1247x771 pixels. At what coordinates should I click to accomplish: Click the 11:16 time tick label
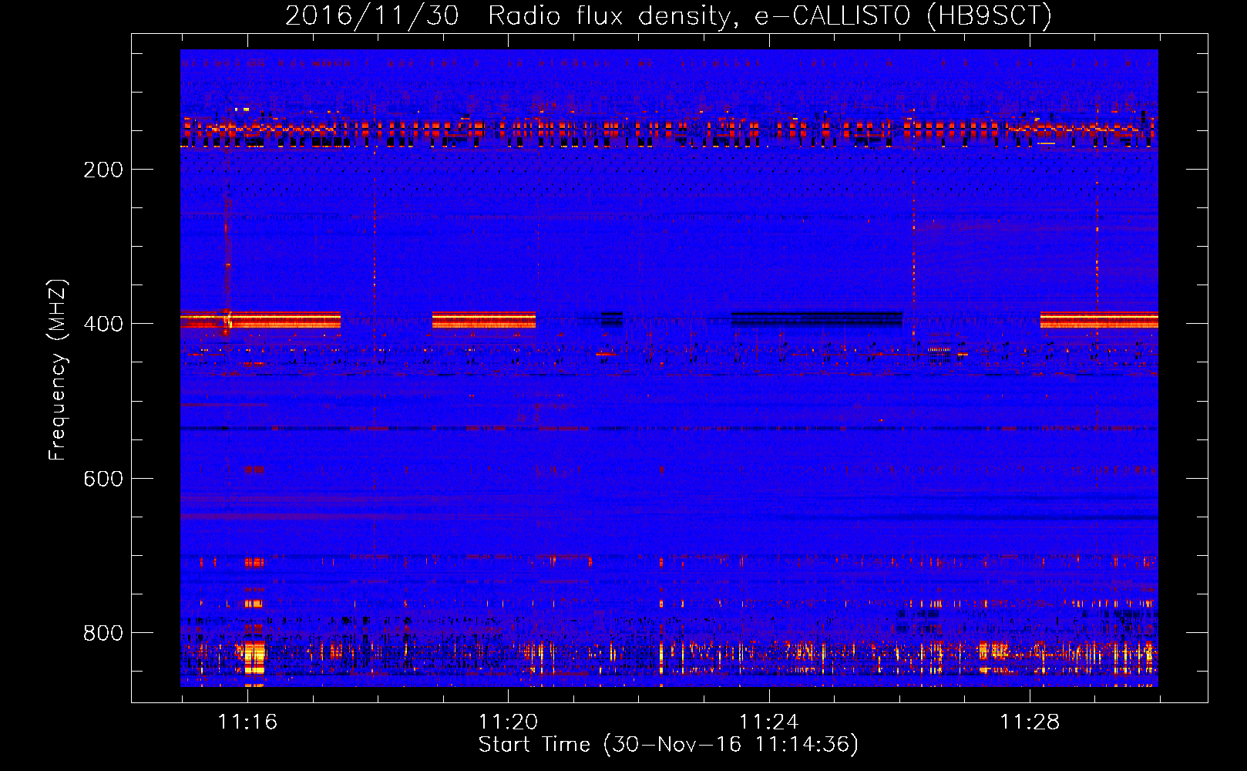(x=247, y=722)
